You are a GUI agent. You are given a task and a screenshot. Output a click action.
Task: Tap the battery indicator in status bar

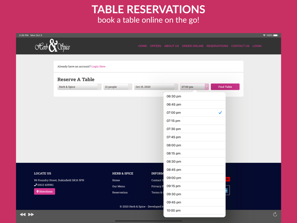click(x=276, y=35)
